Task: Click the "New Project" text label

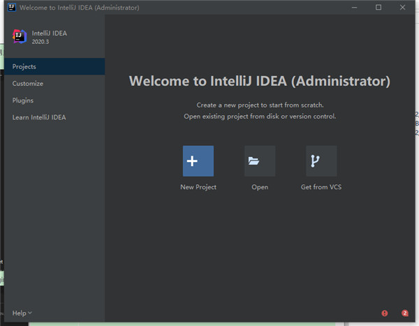Action: point(198,187)
